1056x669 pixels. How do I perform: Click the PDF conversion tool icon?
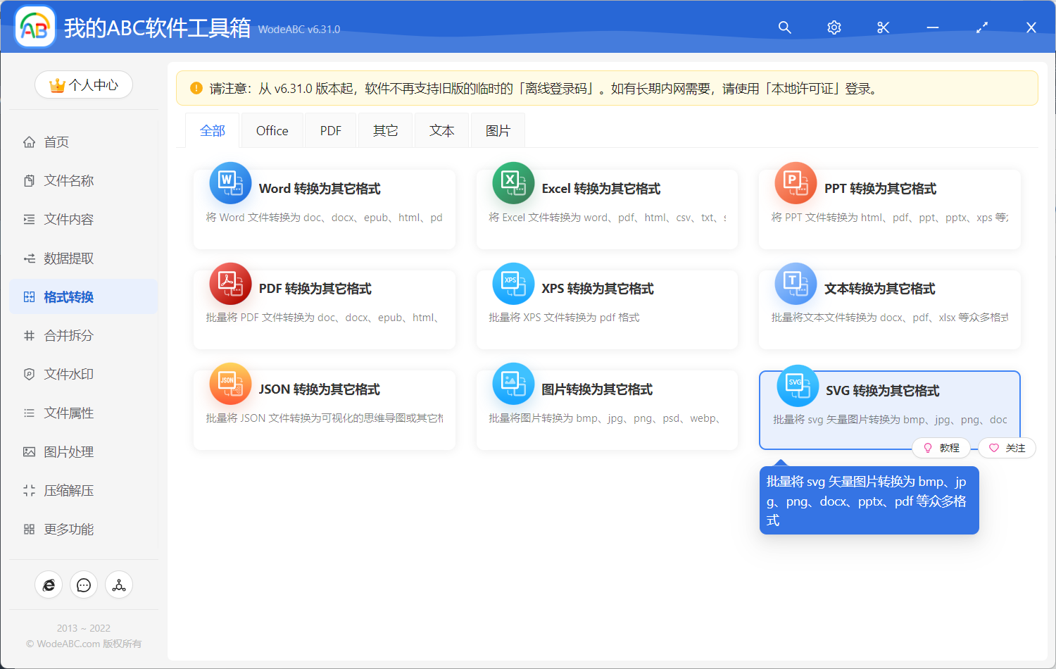click(x=230, y=282)
